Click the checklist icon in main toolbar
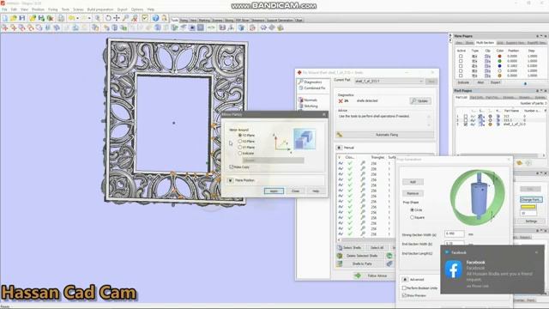Image resolution: width=549 pixels, height=309 pixels. pyautogui.click(x=145, y=18)
